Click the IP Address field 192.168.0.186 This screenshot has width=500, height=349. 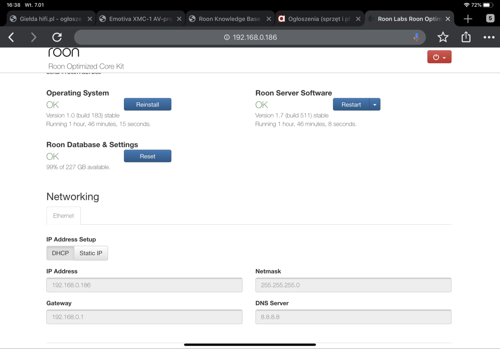click(144, 285)
